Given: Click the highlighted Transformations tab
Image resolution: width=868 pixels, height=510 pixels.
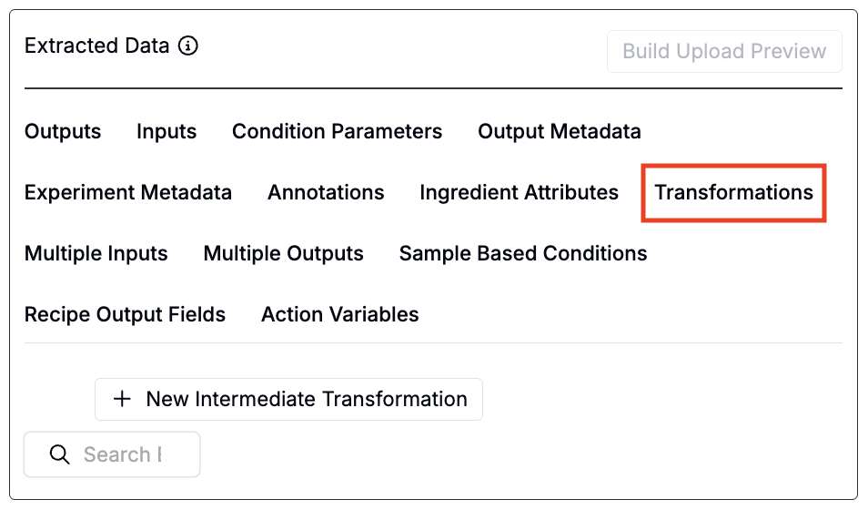Looking at the screenshot, I should pos(733,193).
